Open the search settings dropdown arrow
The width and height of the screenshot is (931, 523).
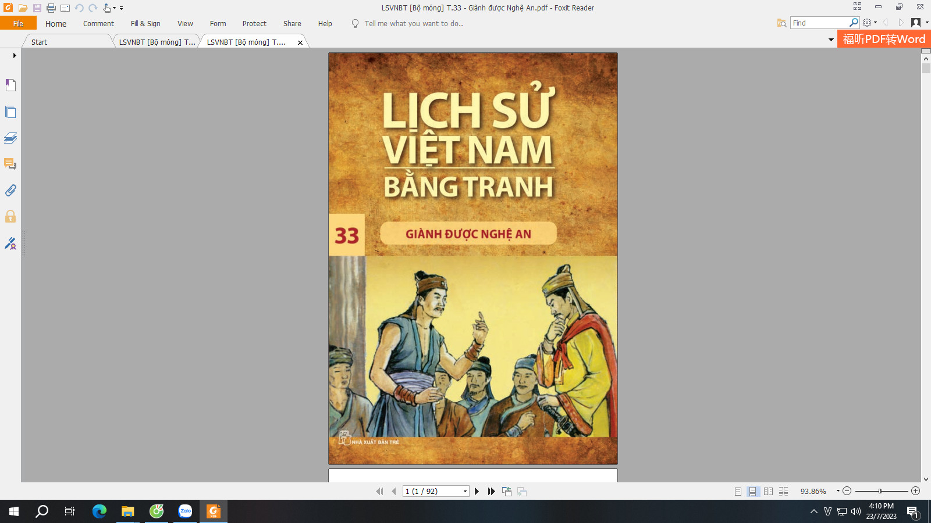pos(875,23)
